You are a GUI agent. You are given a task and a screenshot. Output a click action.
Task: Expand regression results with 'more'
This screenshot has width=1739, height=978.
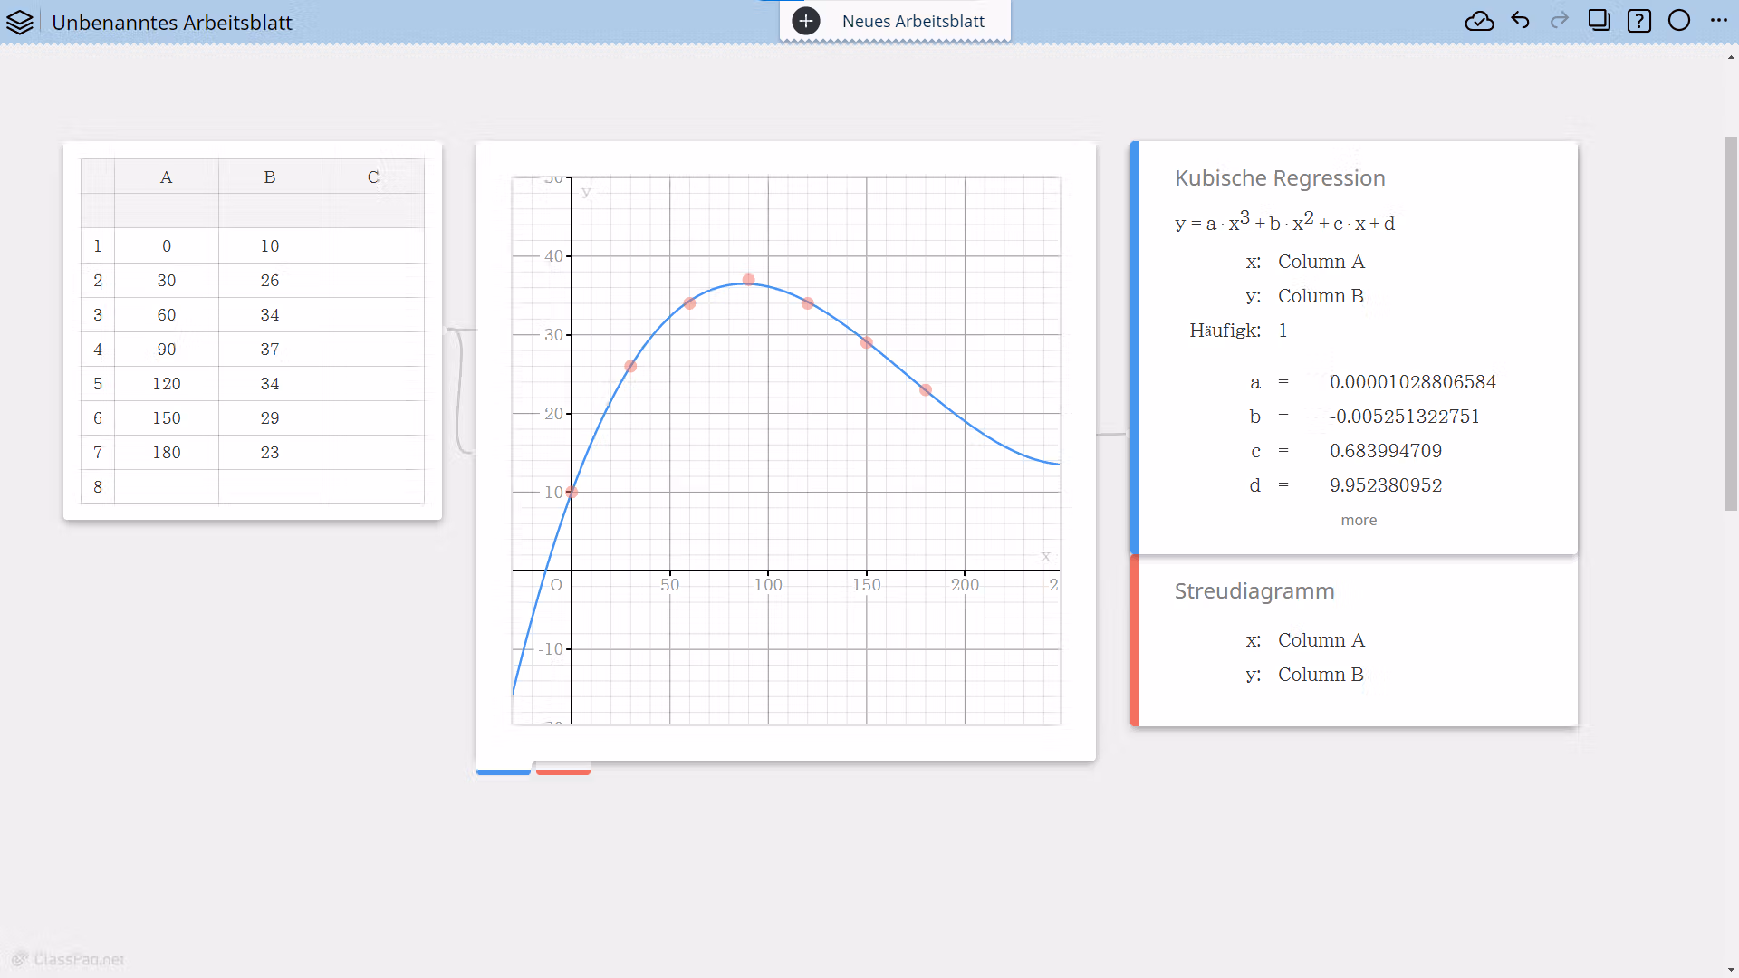1358,520
